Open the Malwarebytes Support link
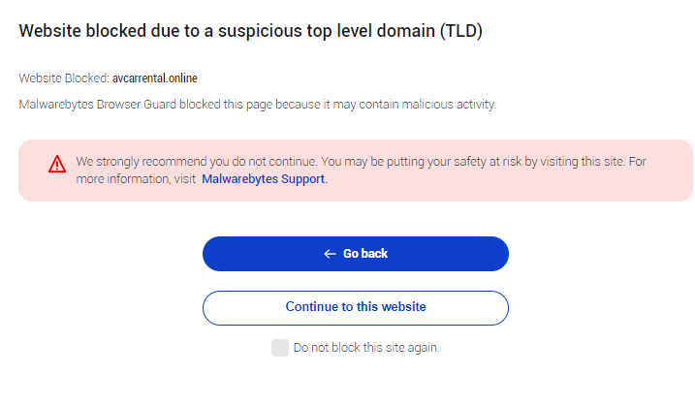The image size is (695, 405). click(264, 178)
